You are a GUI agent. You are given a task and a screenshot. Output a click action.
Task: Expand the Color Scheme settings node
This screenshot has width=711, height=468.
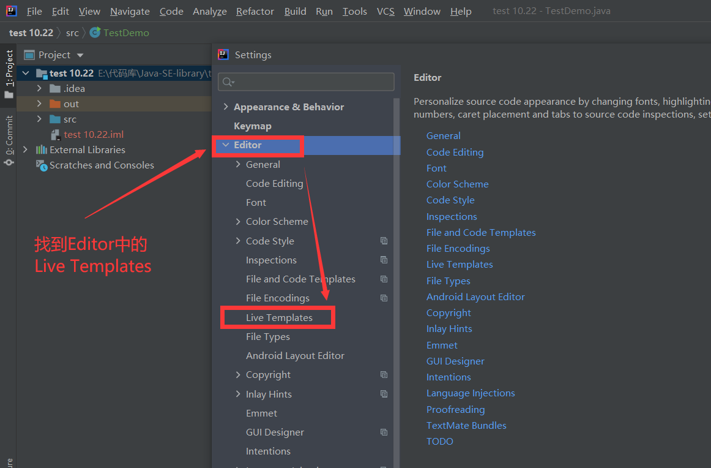pos(238,222)
